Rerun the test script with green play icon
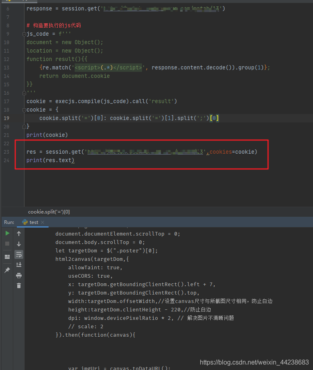This screenshot has height=370, width=313. tap(7, 234)
